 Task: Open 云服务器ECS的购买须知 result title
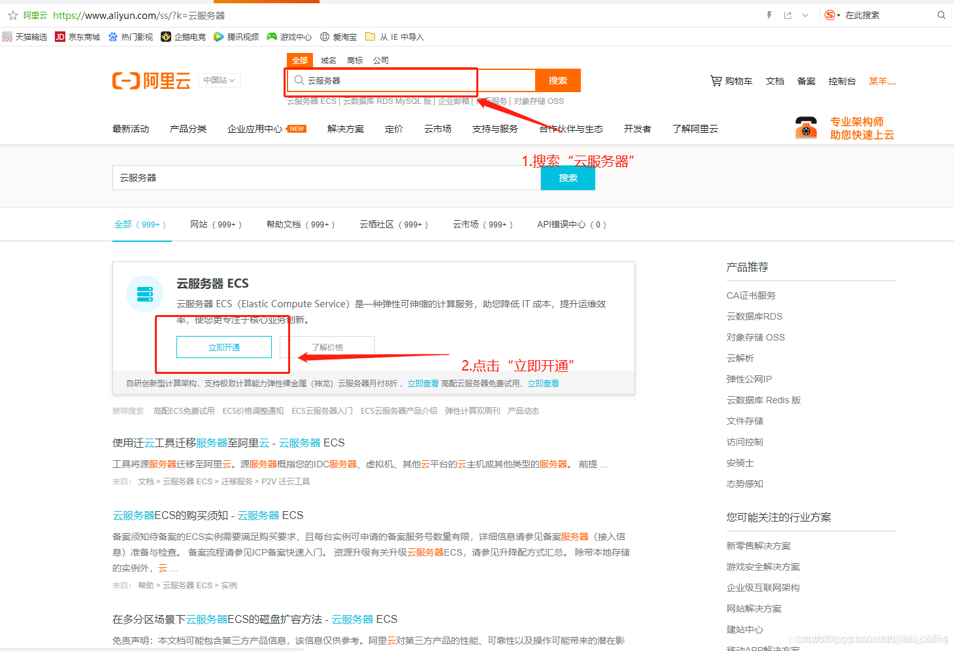[x=208, y=515]
